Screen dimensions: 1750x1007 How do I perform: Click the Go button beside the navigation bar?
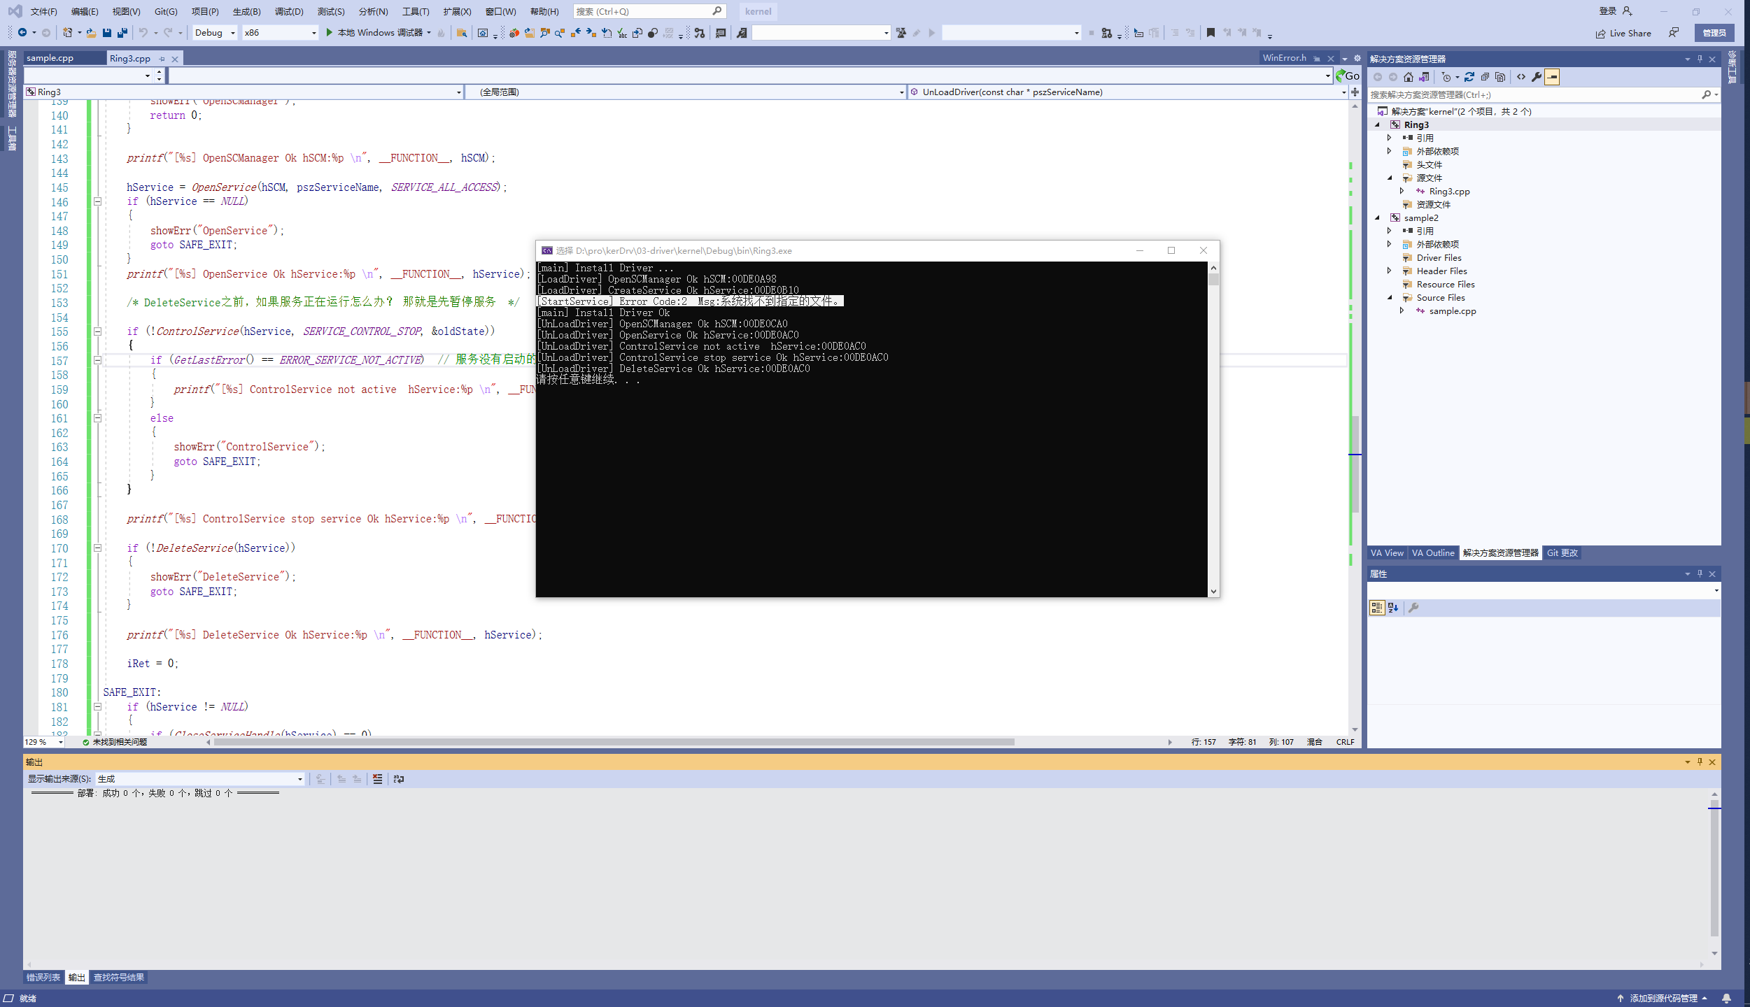pyautogui.click(x=1348, y=76)
